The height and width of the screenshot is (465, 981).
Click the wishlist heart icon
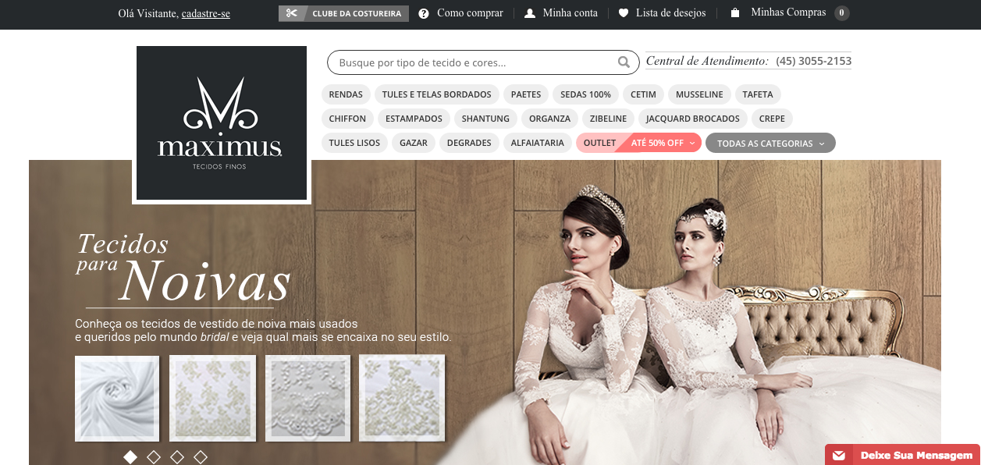click(x=623, y=13)
